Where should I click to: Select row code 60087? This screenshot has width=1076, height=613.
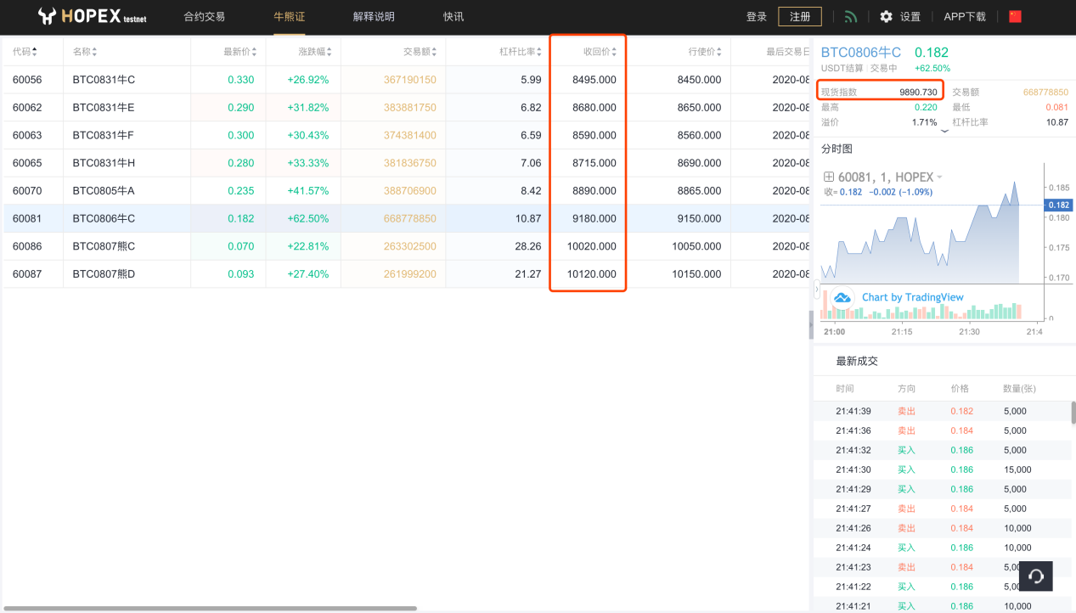[x=27, y=273]
